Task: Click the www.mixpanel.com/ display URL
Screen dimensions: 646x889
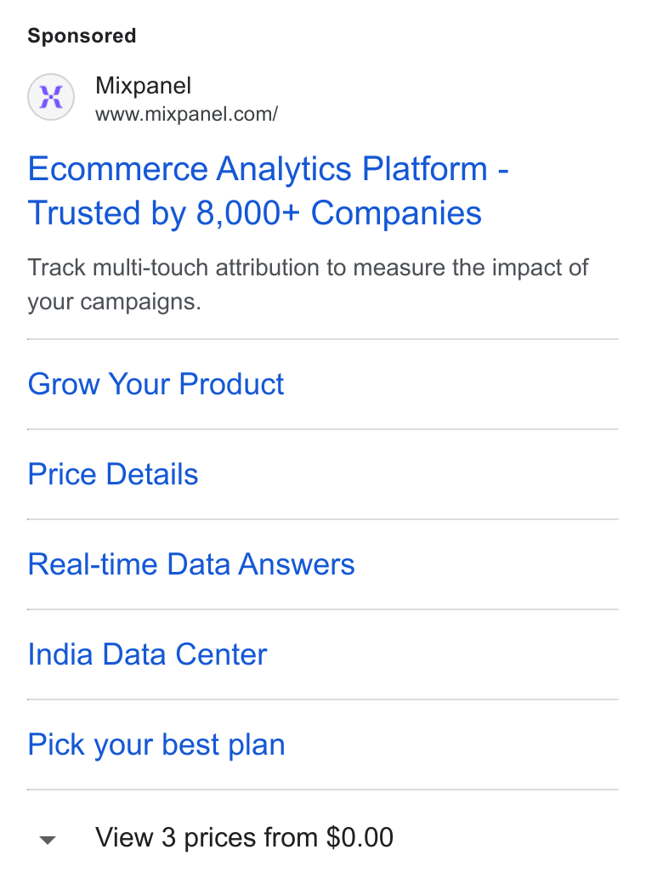Action: click(187, 114)
